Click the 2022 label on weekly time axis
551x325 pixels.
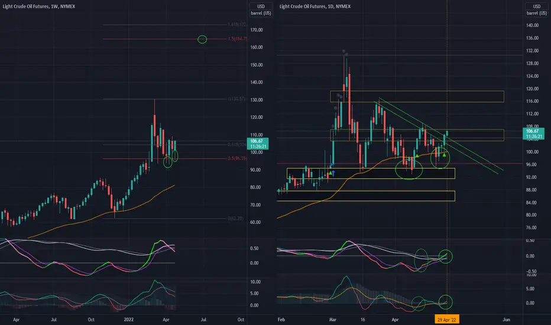[x=129, y=319]
